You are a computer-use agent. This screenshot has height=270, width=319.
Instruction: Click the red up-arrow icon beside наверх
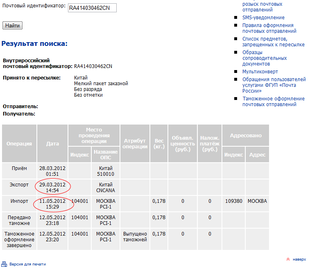click(x=288, y=259)
